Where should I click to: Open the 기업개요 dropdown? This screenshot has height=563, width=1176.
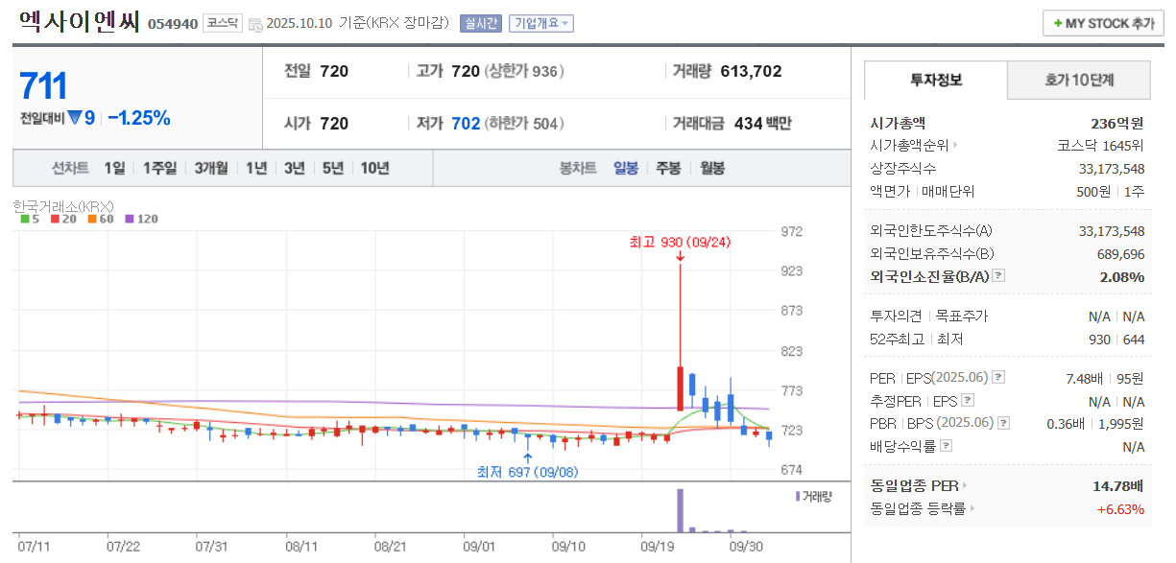(540, 23)
